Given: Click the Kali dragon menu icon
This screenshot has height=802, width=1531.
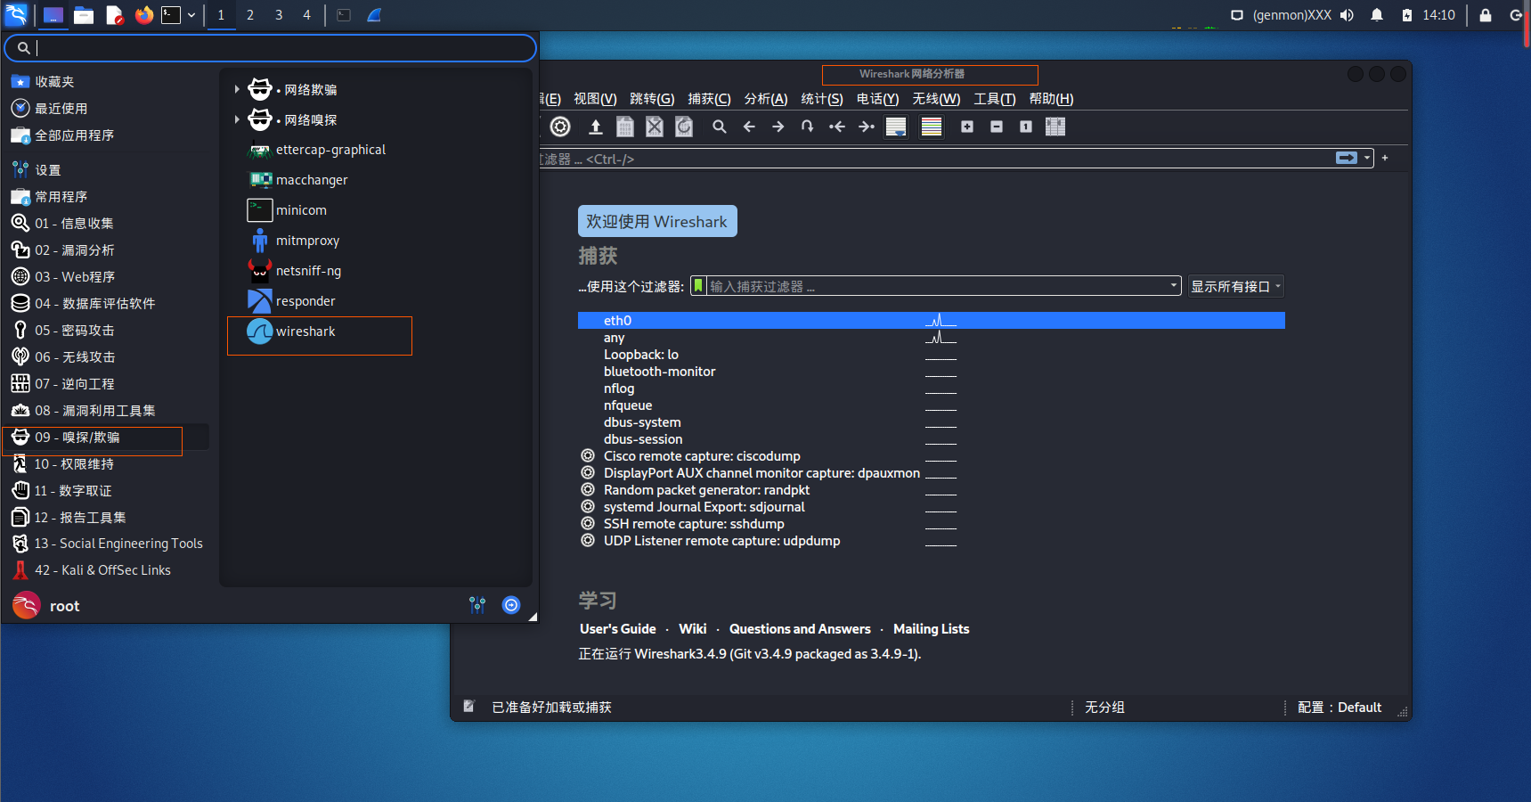Looking at the screenshot, I should click(16, 14).
